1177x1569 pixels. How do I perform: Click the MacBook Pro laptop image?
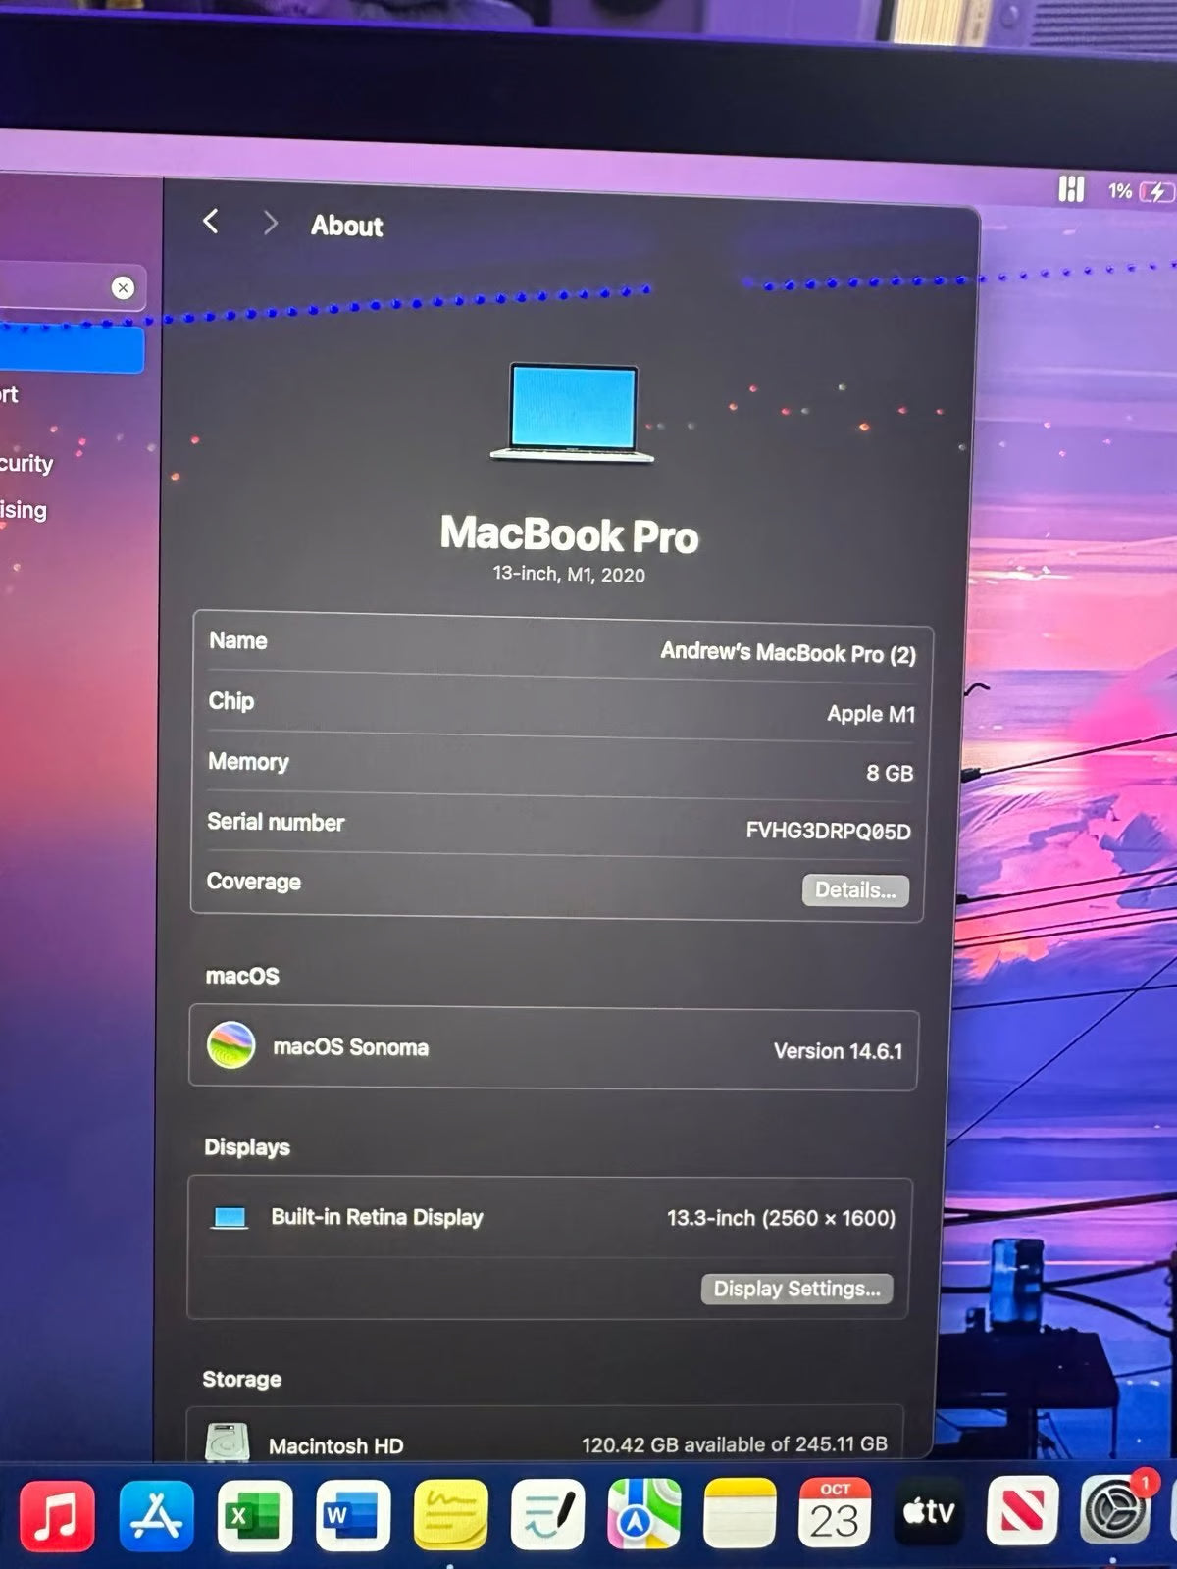[573, 413]
